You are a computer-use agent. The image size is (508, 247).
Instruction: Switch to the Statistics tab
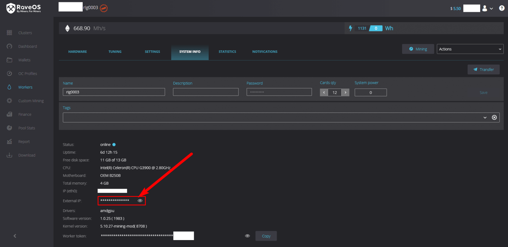pos(227,51)
